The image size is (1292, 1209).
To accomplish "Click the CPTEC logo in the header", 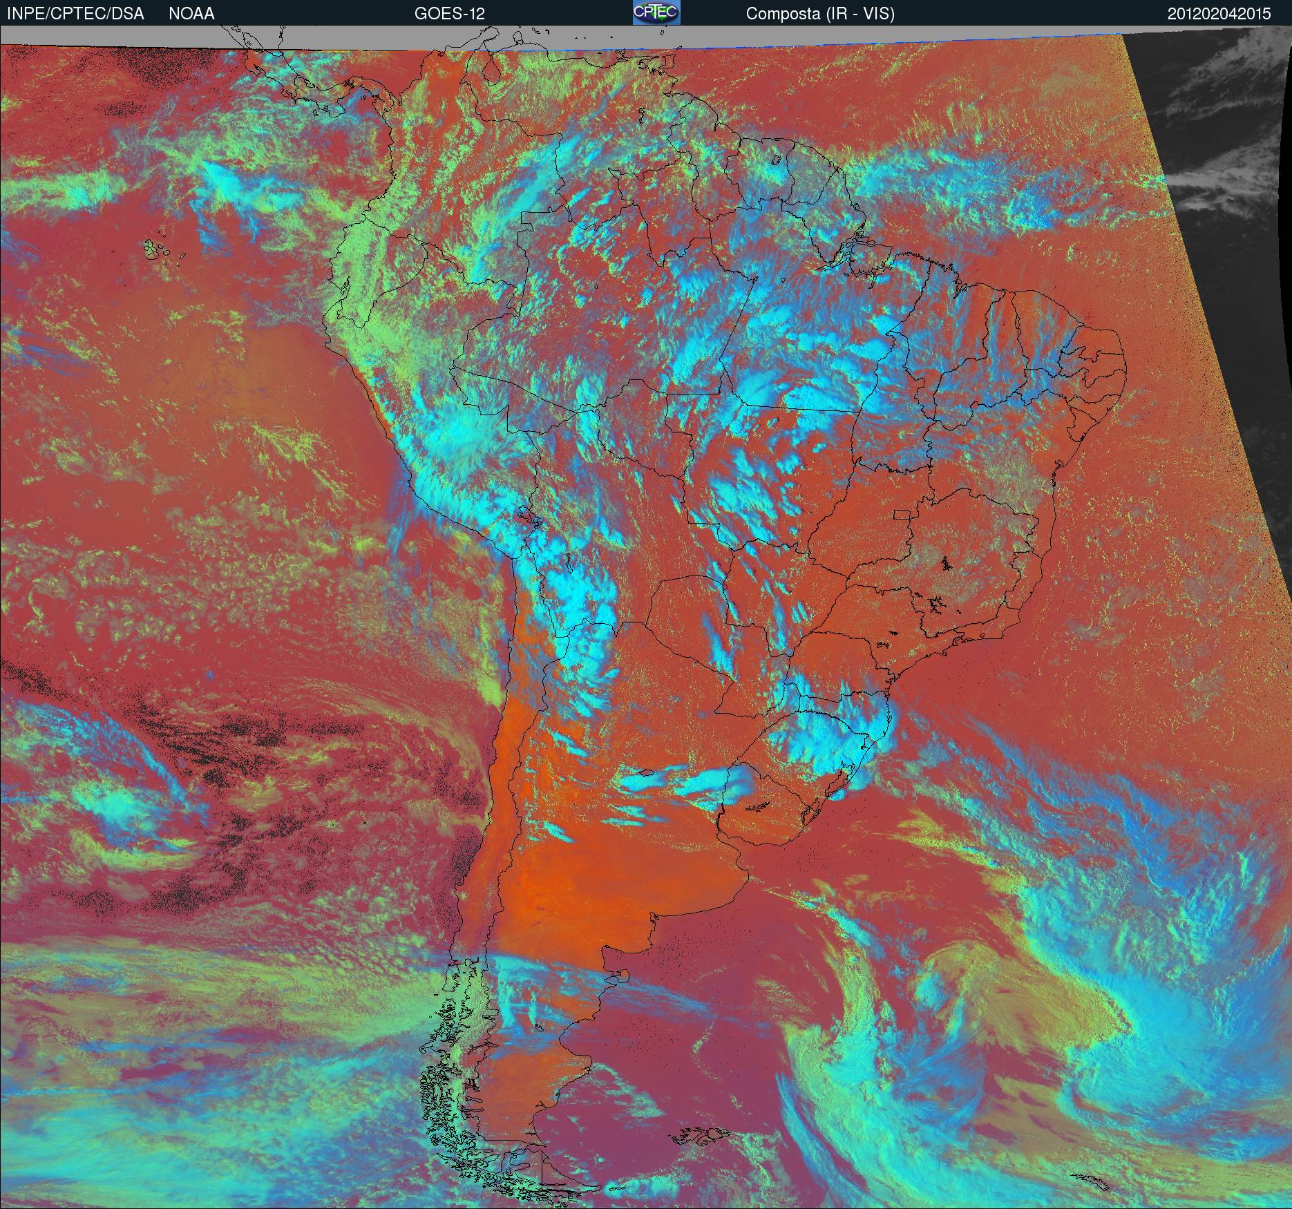I will (x=656, y=12).
